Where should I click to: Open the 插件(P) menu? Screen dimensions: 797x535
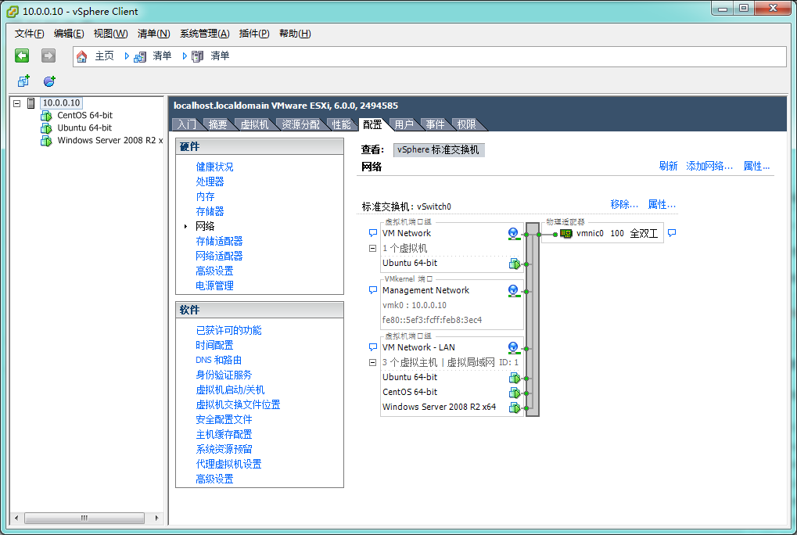tap(254, 34)
